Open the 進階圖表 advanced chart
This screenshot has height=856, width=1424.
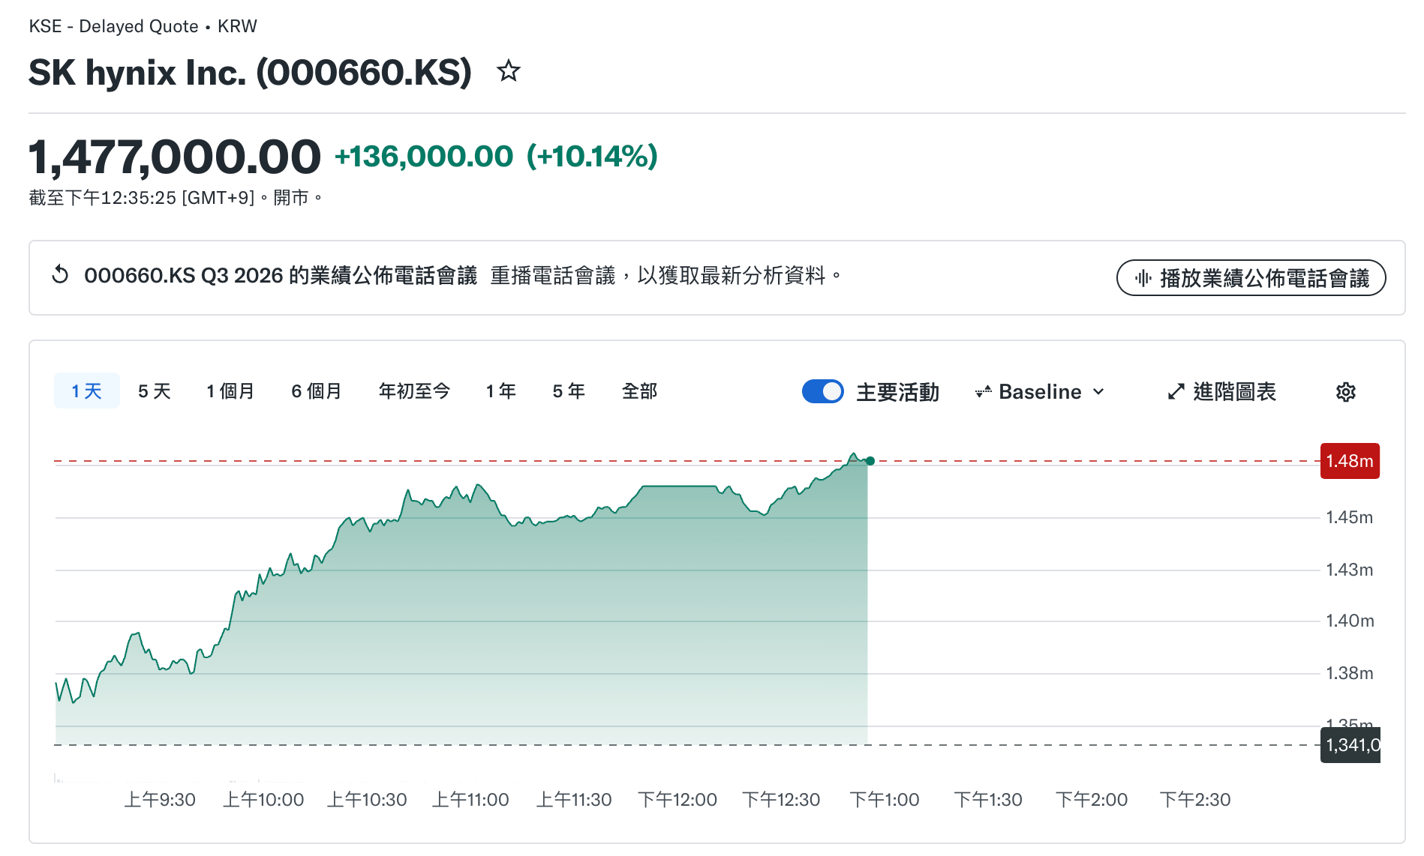pos(1222,392)
